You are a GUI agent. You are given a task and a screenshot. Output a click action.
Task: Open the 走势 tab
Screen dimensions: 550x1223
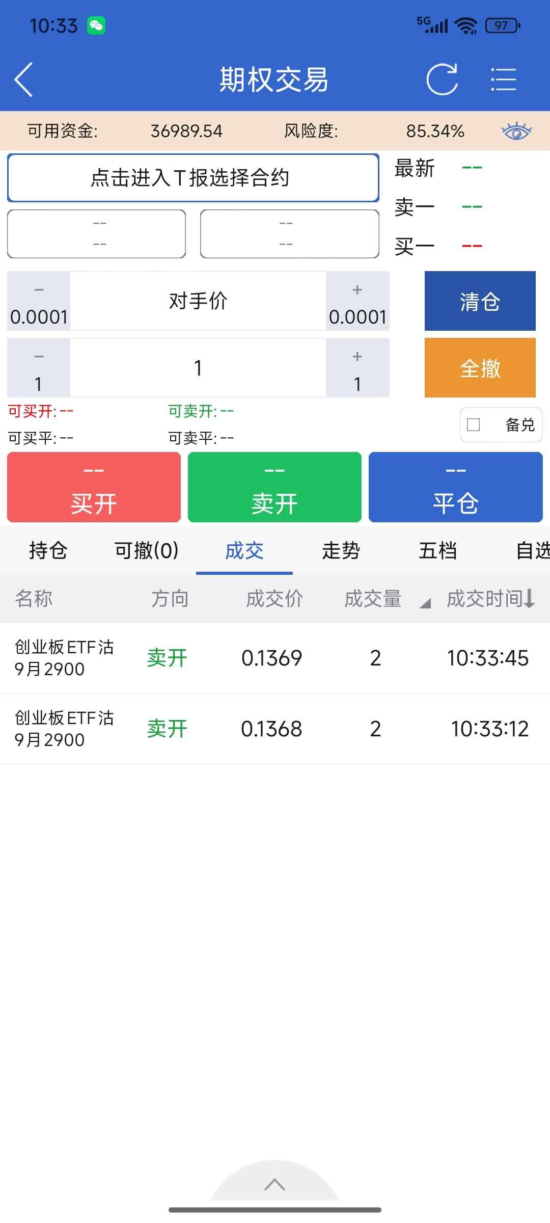(341, 551)
